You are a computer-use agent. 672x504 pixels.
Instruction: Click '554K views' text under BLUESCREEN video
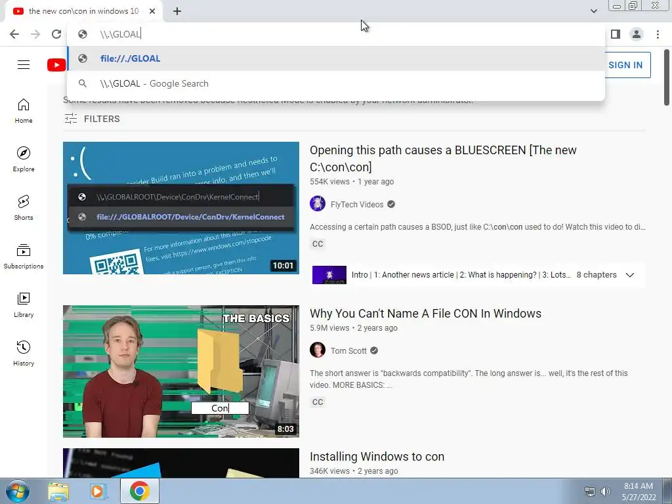click(329, 182)
